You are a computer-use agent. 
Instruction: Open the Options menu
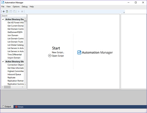tap(16, 7)
